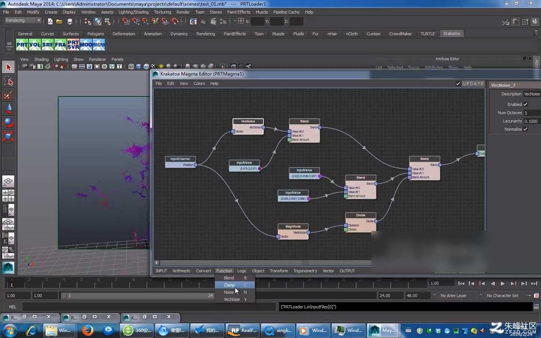Open the shelf options arrow below tabs
This screenshot has height=338, width=541.
point(9,50)
